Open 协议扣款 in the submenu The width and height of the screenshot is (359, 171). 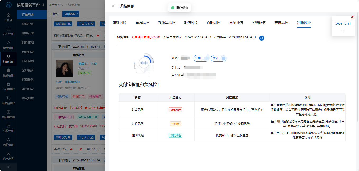[x=32, y=98]
